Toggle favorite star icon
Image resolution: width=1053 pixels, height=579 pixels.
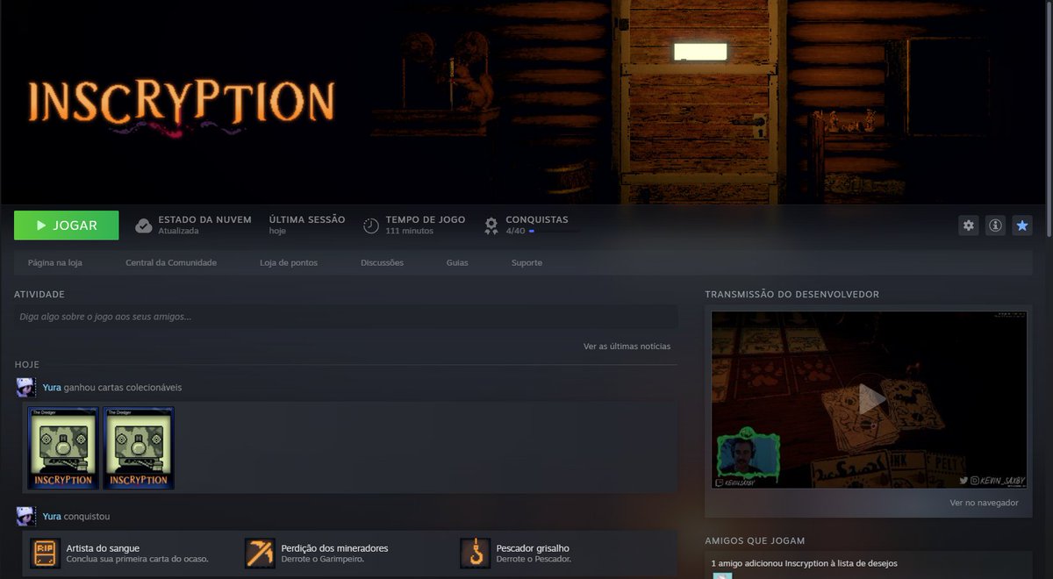click(1022, 225)
